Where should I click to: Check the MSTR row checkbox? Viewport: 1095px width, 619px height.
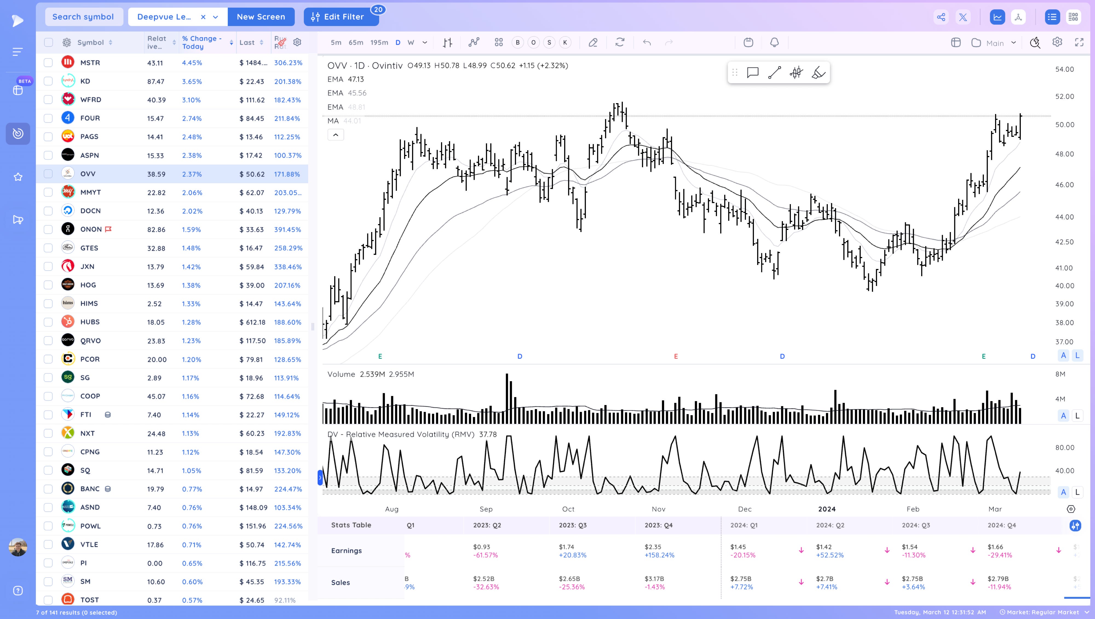tap(48, 62)
